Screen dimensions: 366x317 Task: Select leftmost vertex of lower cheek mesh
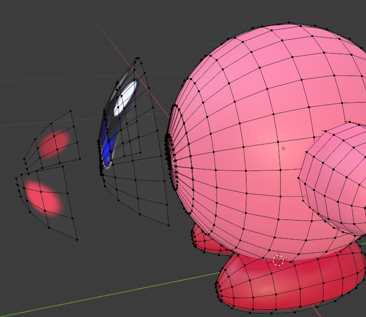click(16, 178)
